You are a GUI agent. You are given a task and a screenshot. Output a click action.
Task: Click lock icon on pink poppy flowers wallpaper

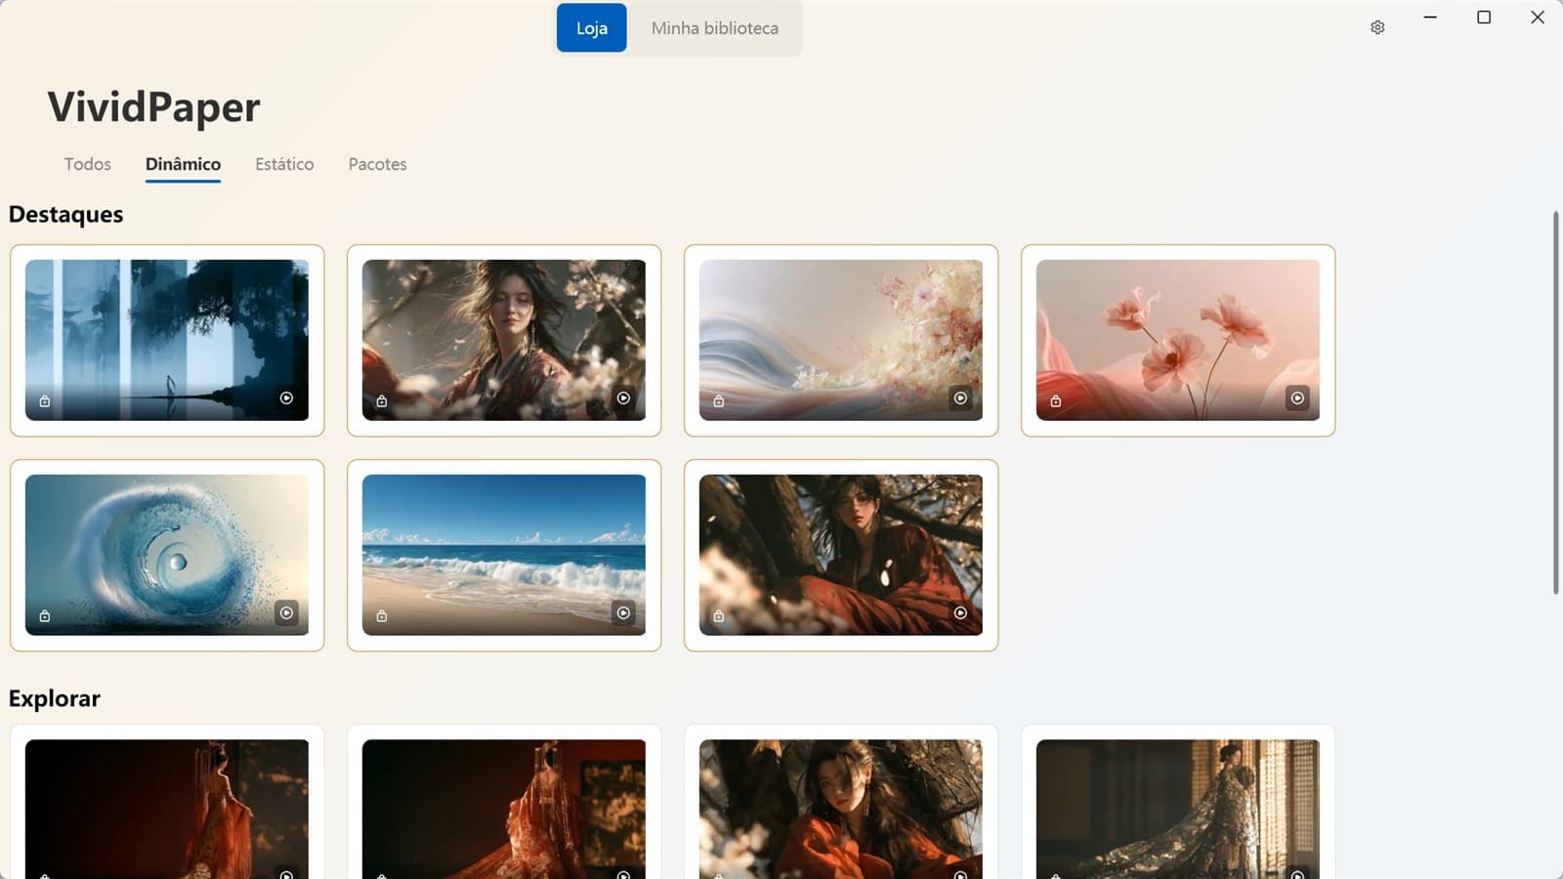click(1056, 401)
